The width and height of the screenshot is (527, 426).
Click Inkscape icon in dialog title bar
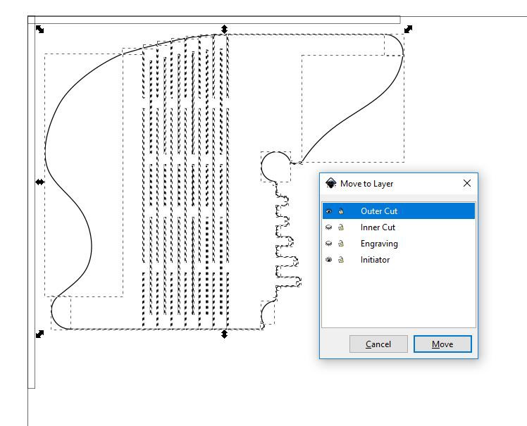[x=330, y=184]
